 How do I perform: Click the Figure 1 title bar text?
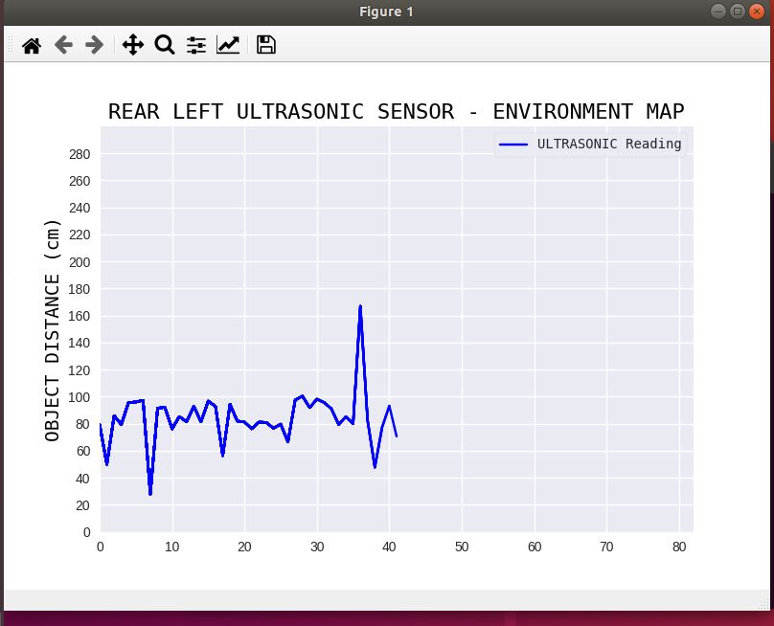click(386, 11)
